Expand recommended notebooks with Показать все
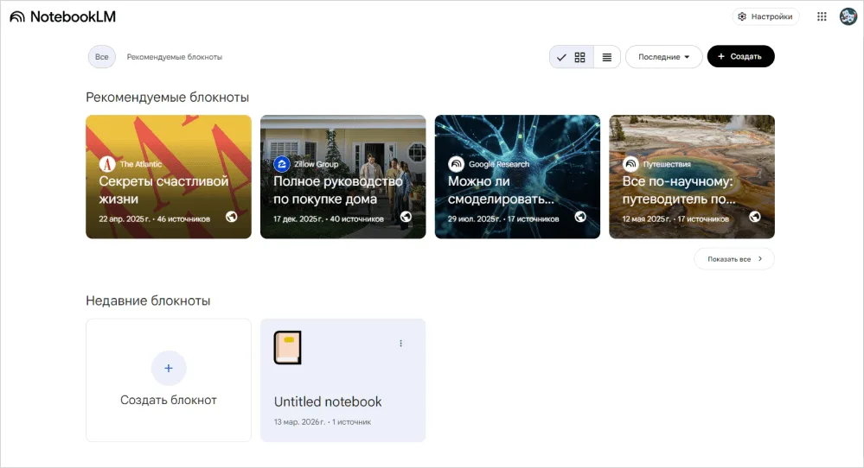The image size is (864, 468). pyautogui.click(x=733, y=259)
